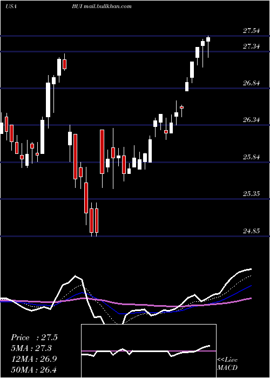Click the 50MA : 26.4 readout
The width and height of the screenshot is (270, 378).
34,369
